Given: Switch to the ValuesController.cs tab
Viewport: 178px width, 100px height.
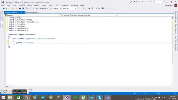Looking at the screenshot, I should coord(33,12).
